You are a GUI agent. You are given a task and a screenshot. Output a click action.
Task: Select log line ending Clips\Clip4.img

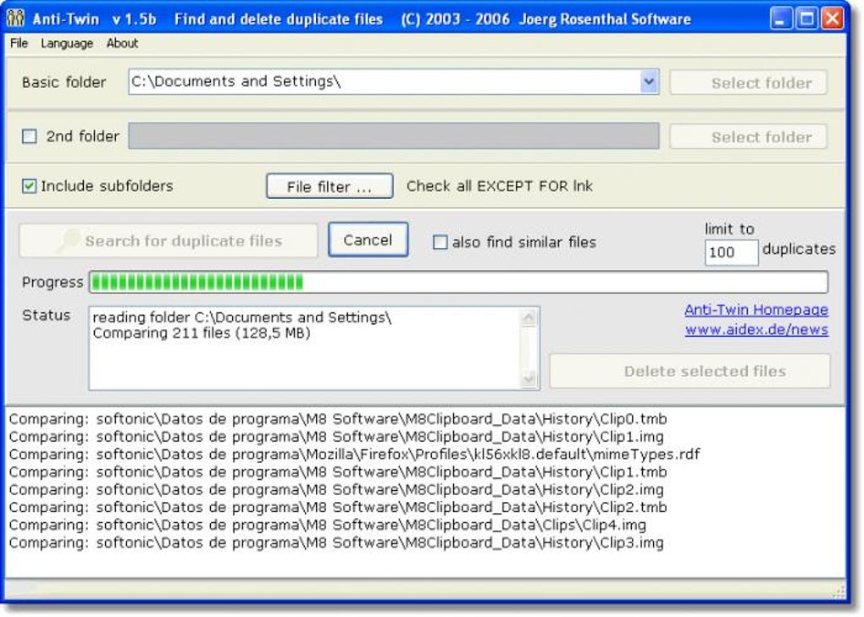point(327,525)
